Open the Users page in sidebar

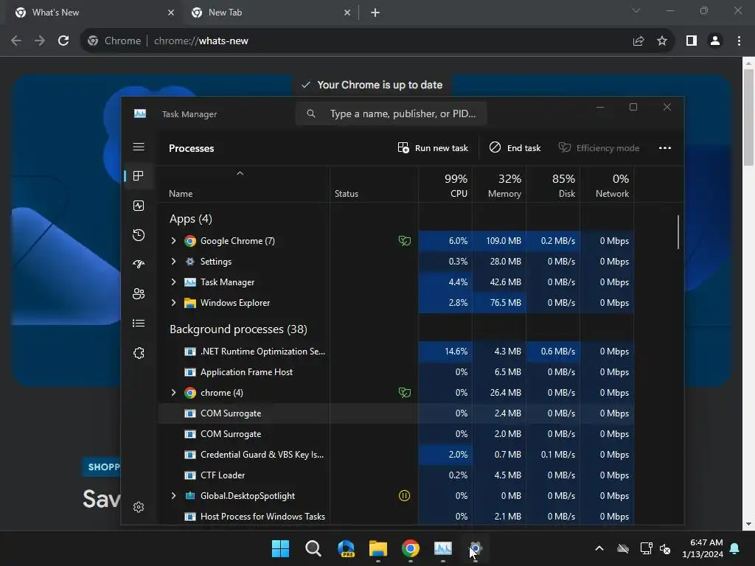(139, 294)
